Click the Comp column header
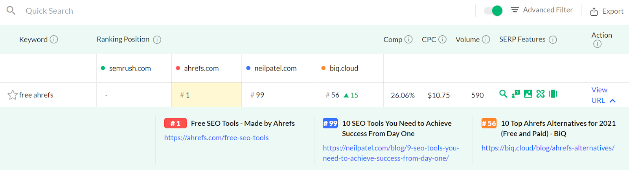The width and height of the screenshot is (629, 170). point(392,40)
